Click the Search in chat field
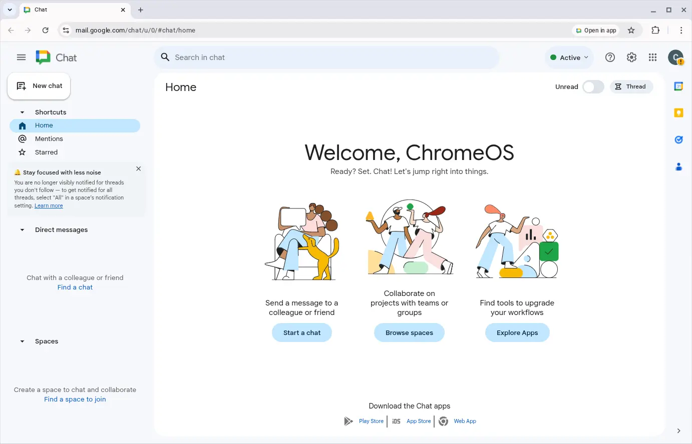 pos(330,57)
